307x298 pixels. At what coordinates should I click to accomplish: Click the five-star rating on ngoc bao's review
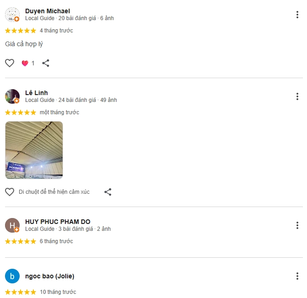(x=21, y=292)
